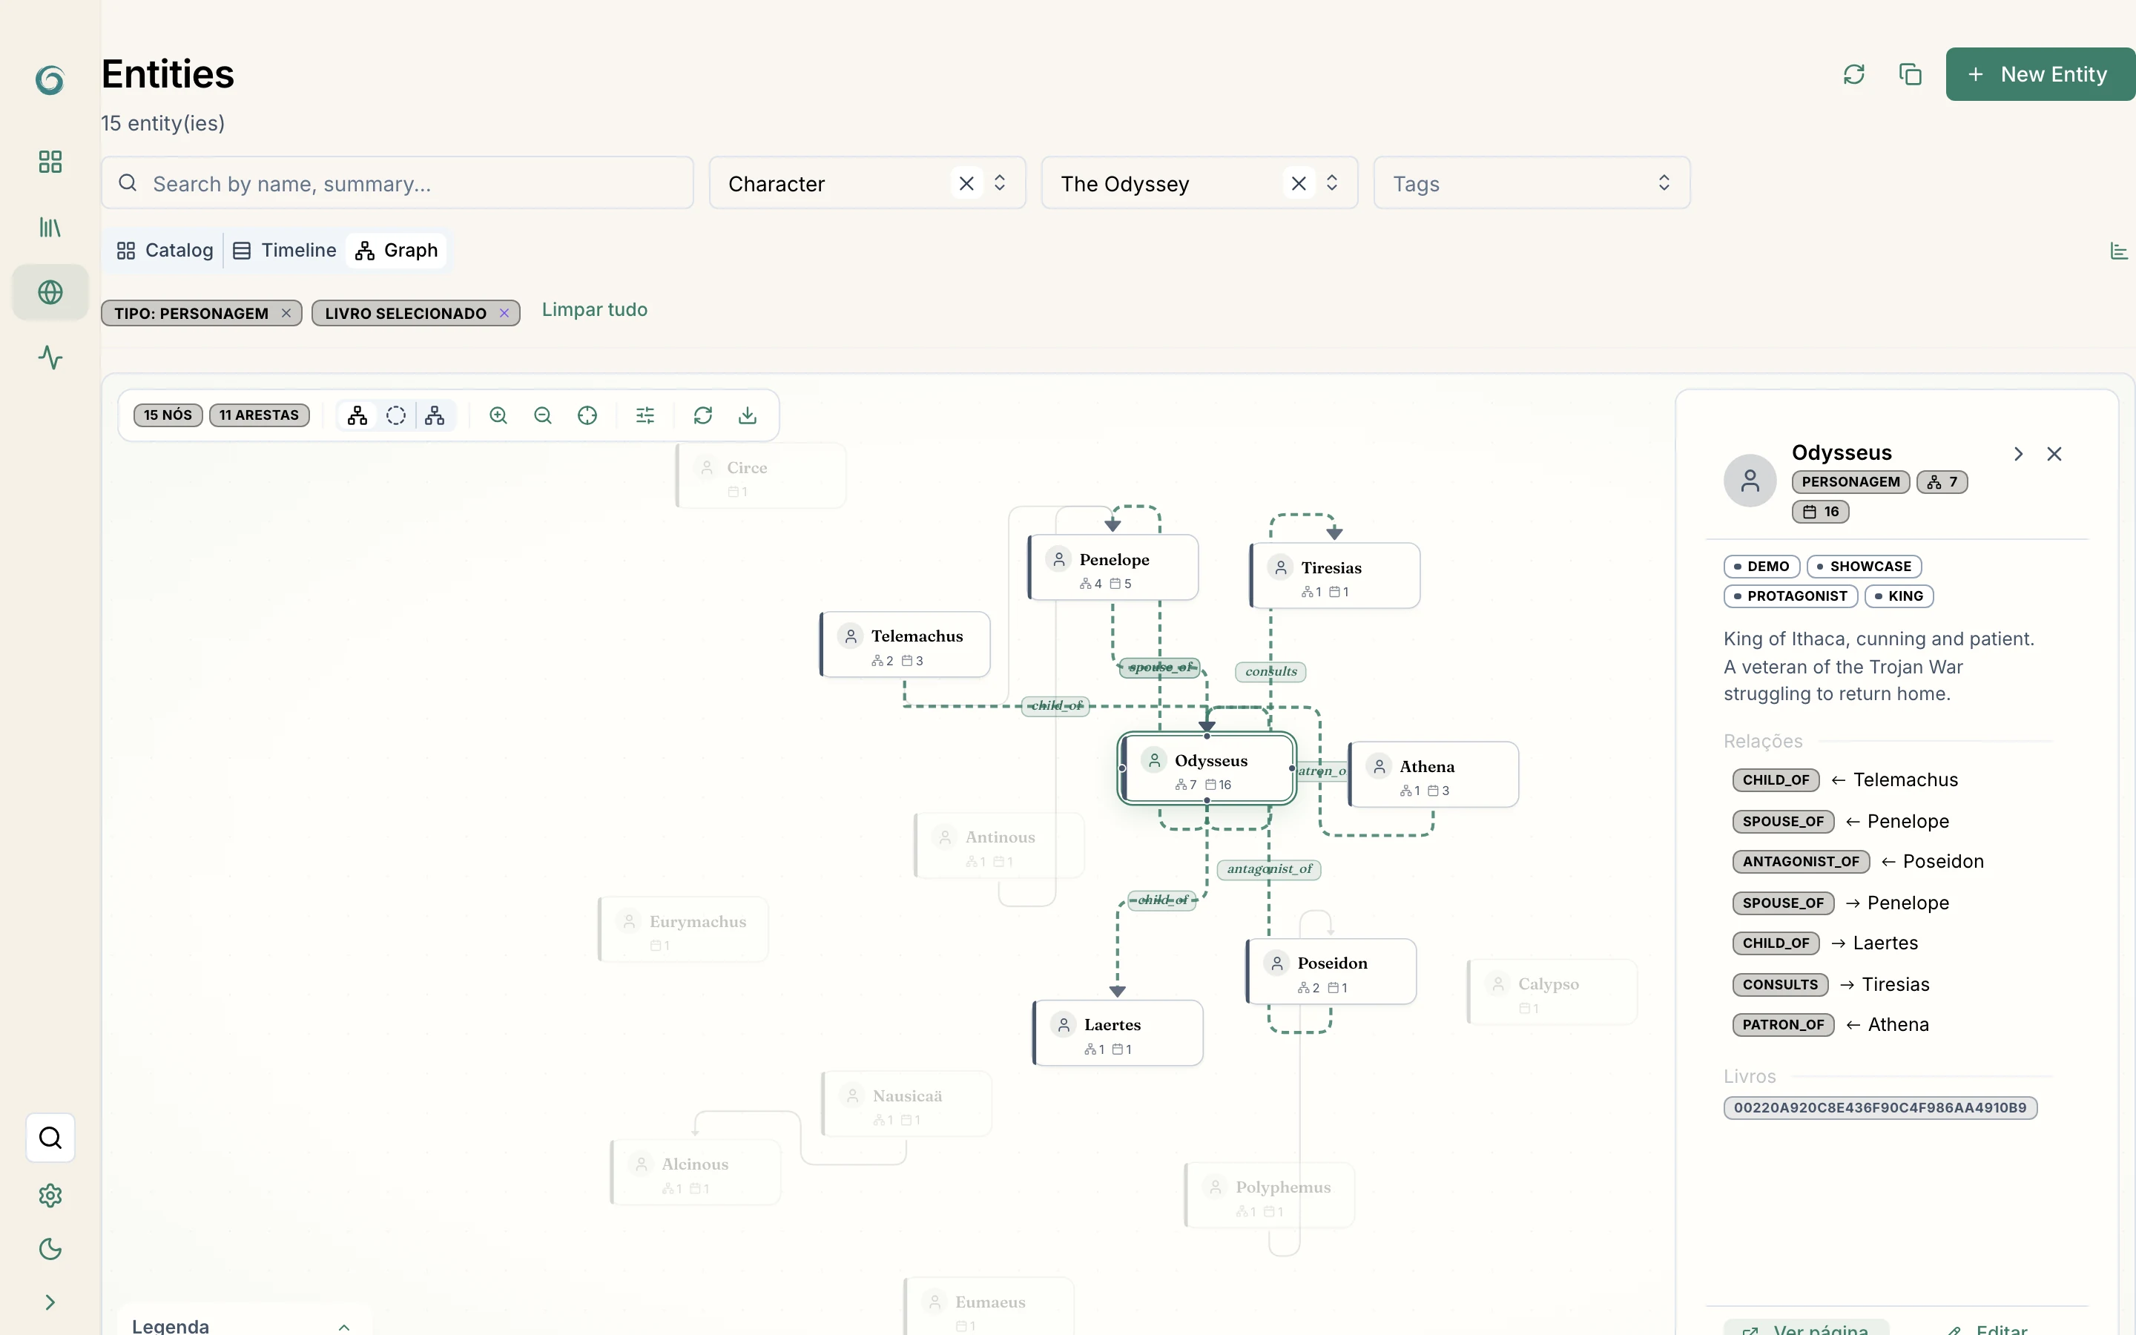This screenshot has height=1335, width=2136.
Task: Center the graph with the crosshair icon
Action: pos(587,416)
